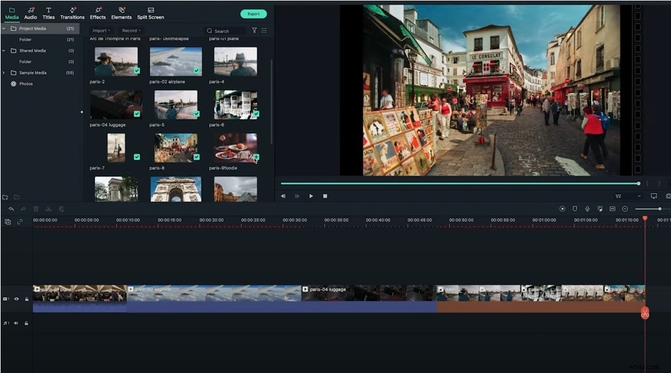Select the Split scissors tool above the timeline
This screenshot has width=671, height=373.
[47, 208]
